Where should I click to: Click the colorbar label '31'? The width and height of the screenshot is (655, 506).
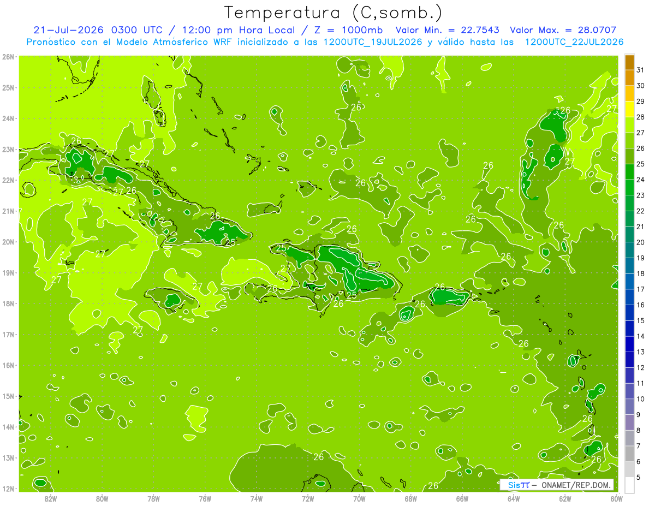pyautogui.click(x=640, y=70)
